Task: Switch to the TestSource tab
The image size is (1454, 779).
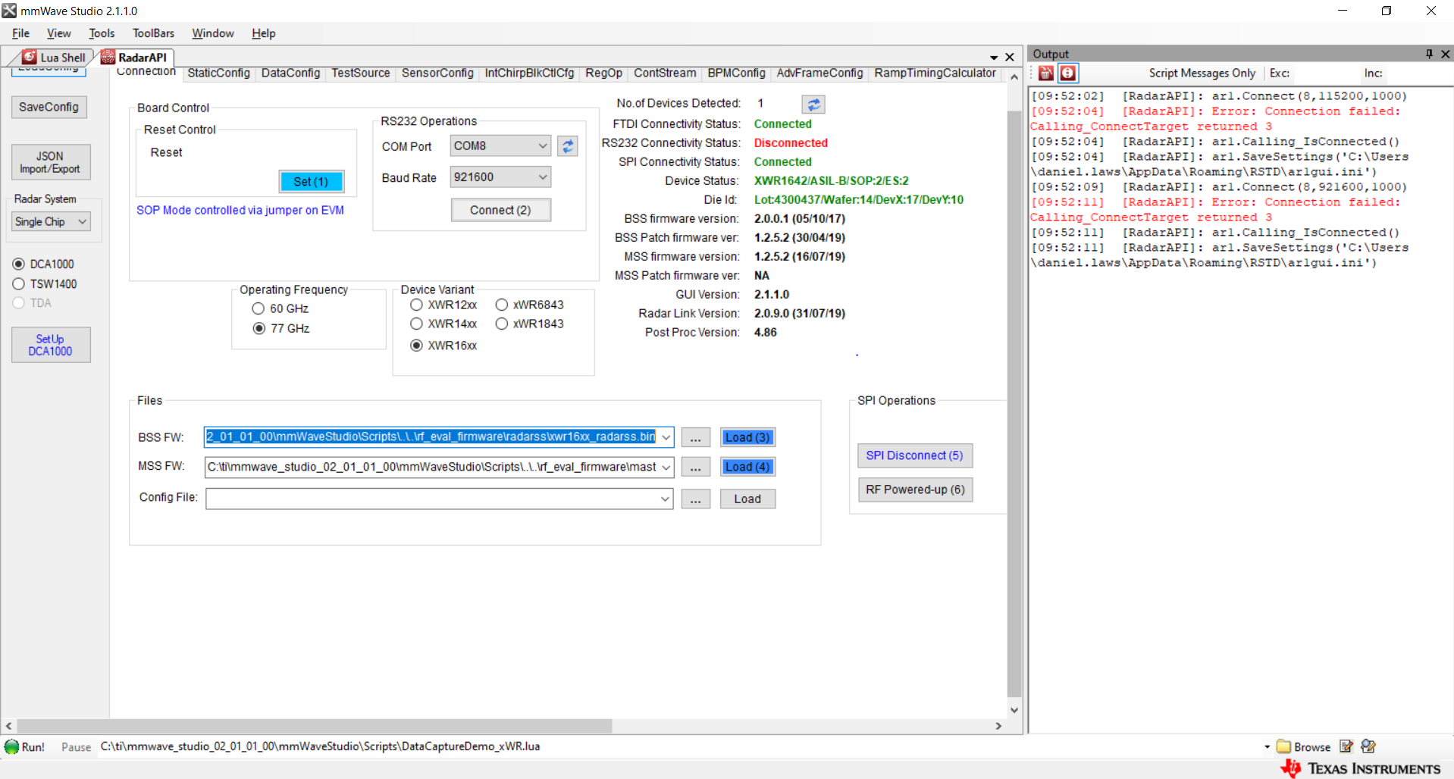Action: [360, 73]
